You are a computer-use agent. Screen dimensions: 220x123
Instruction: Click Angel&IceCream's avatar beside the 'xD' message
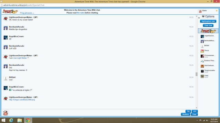(x=5, y=38)
